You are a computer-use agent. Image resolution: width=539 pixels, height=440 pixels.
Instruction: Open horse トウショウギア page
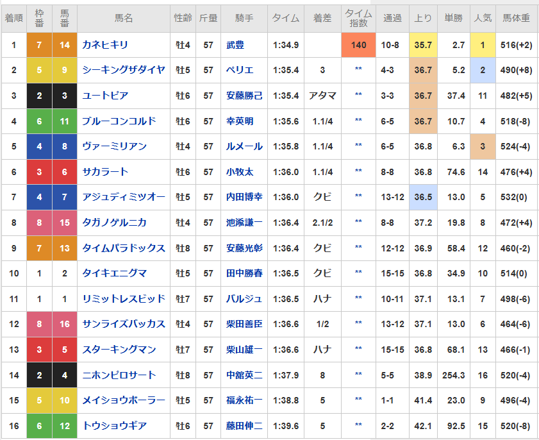coord(114,426)
